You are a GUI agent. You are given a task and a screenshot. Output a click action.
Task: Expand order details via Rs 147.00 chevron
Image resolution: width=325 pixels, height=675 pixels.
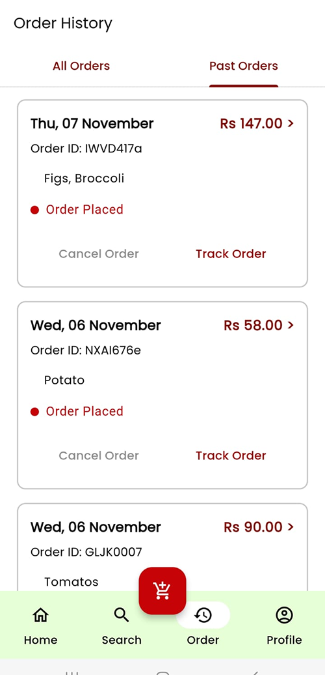click(291, 124)
